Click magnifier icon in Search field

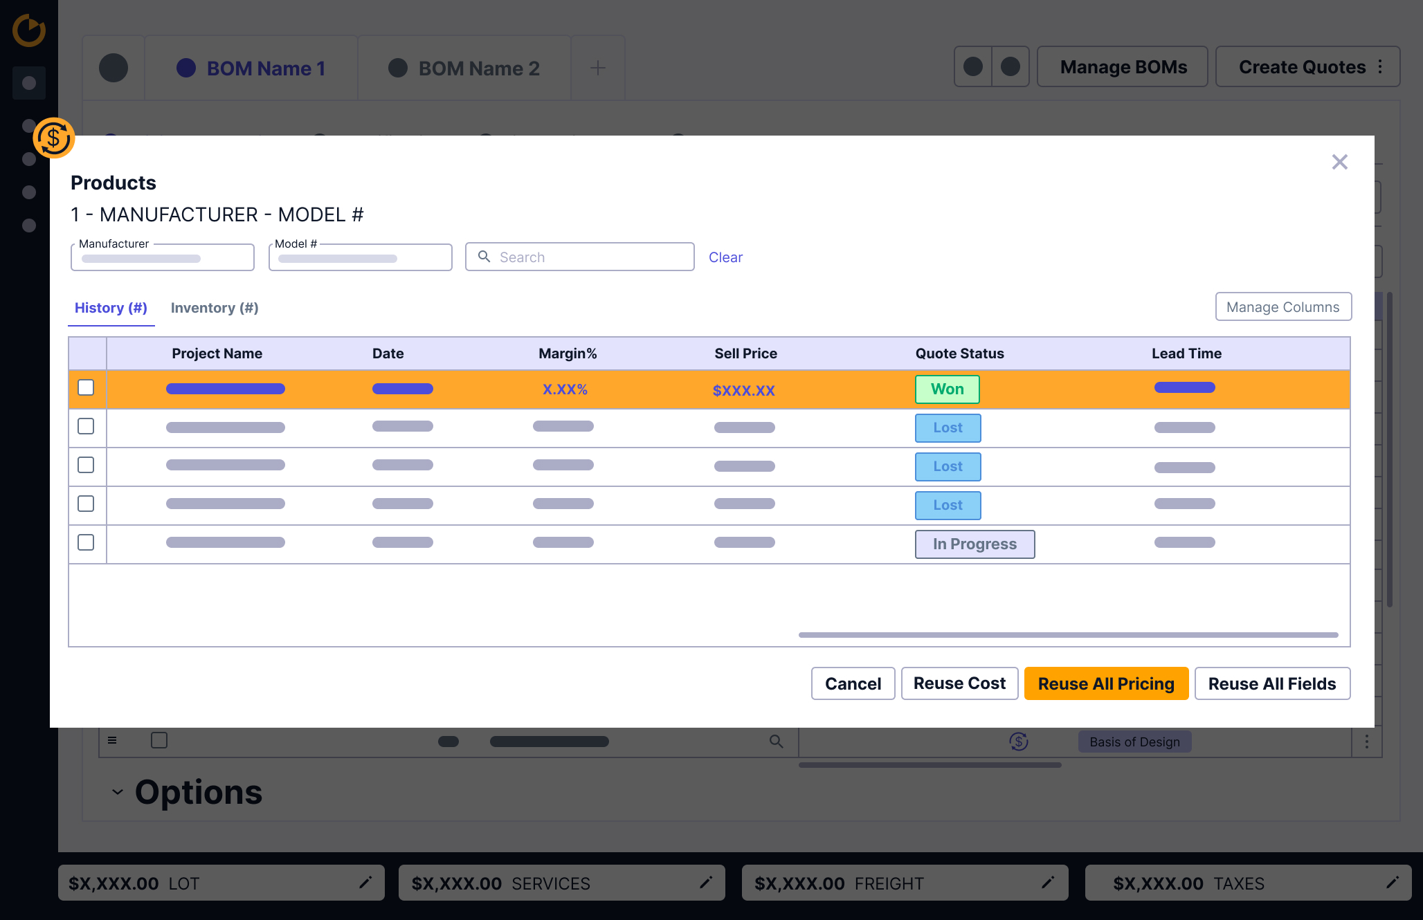click(x=484, y=257)
